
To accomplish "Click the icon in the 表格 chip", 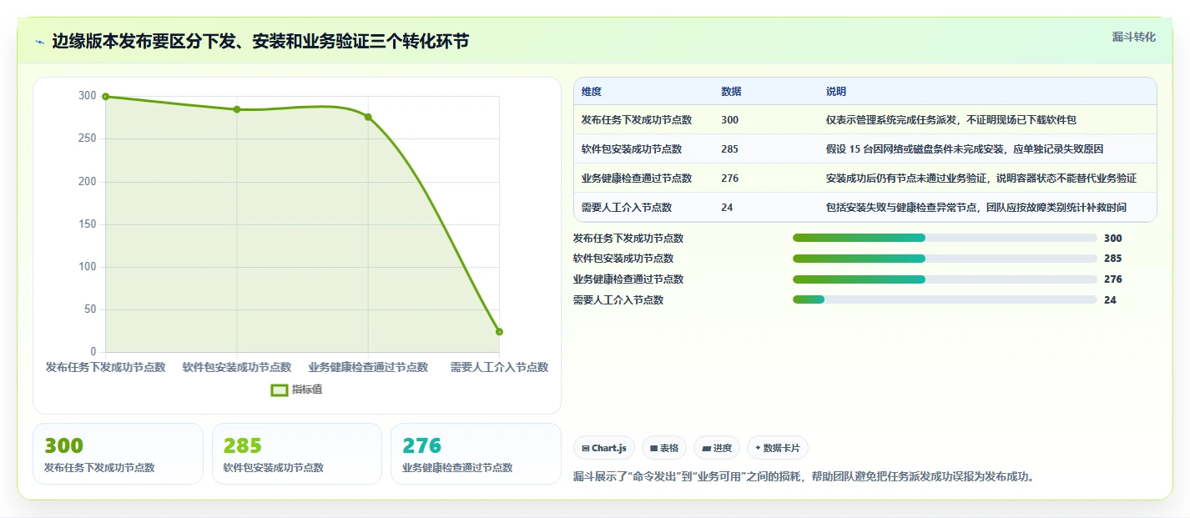I will pos(654,448).
